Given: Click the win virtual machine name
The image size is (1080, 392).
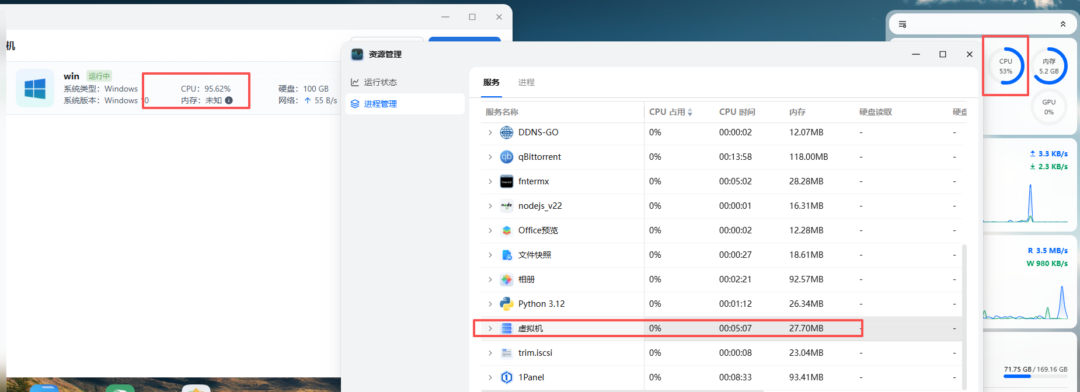Looking at the screenshot, I should point(71,76).
